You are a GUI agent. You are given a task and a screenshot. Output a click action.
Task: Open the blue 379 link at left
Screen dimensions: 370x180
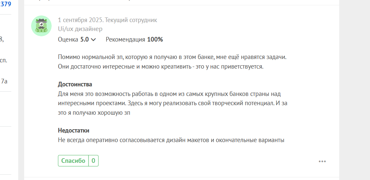(5, 4)
